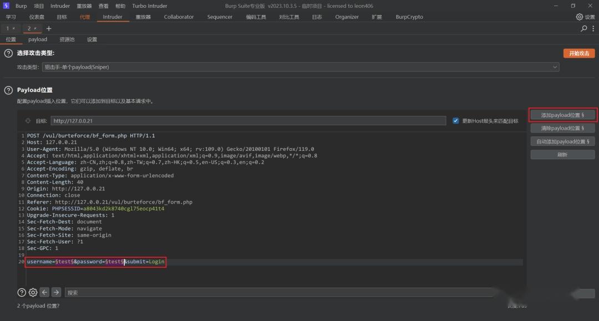Screen dimensions: 599x321
Task: Open help icon beside Payload位置 heading
Action: 8,90
